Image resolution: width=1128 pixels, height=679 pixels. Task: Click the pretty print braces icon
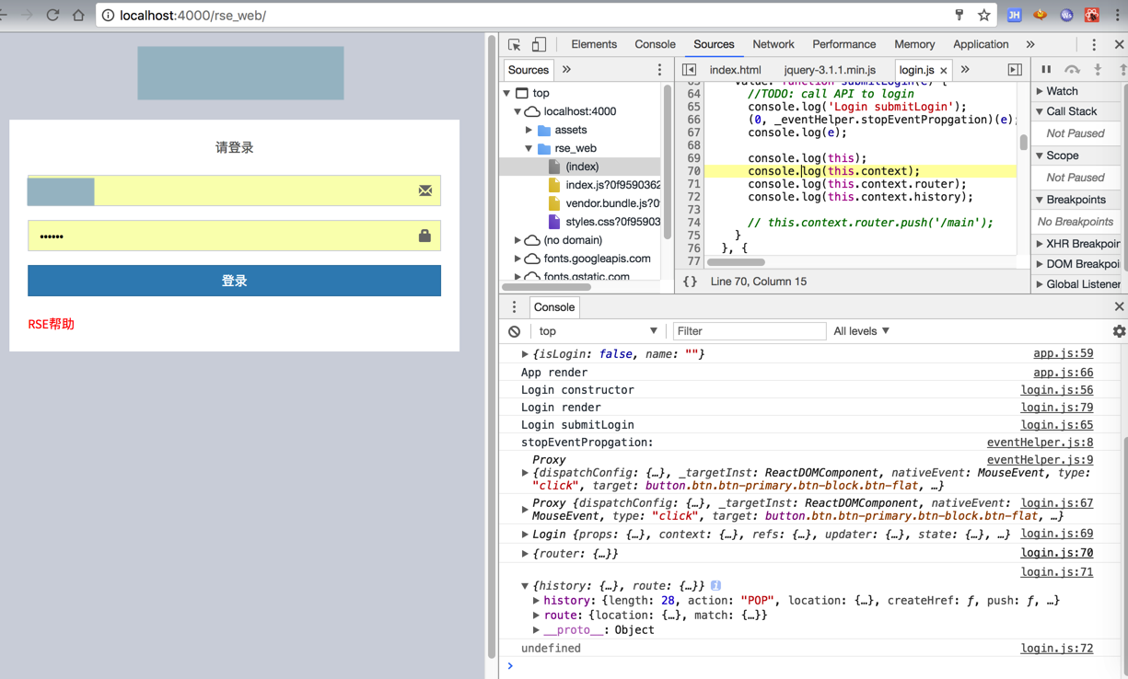pos(690,282)
